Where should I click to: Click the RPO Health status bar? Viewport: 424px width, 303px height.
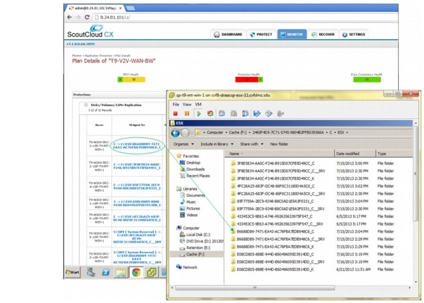click(131, 80)
